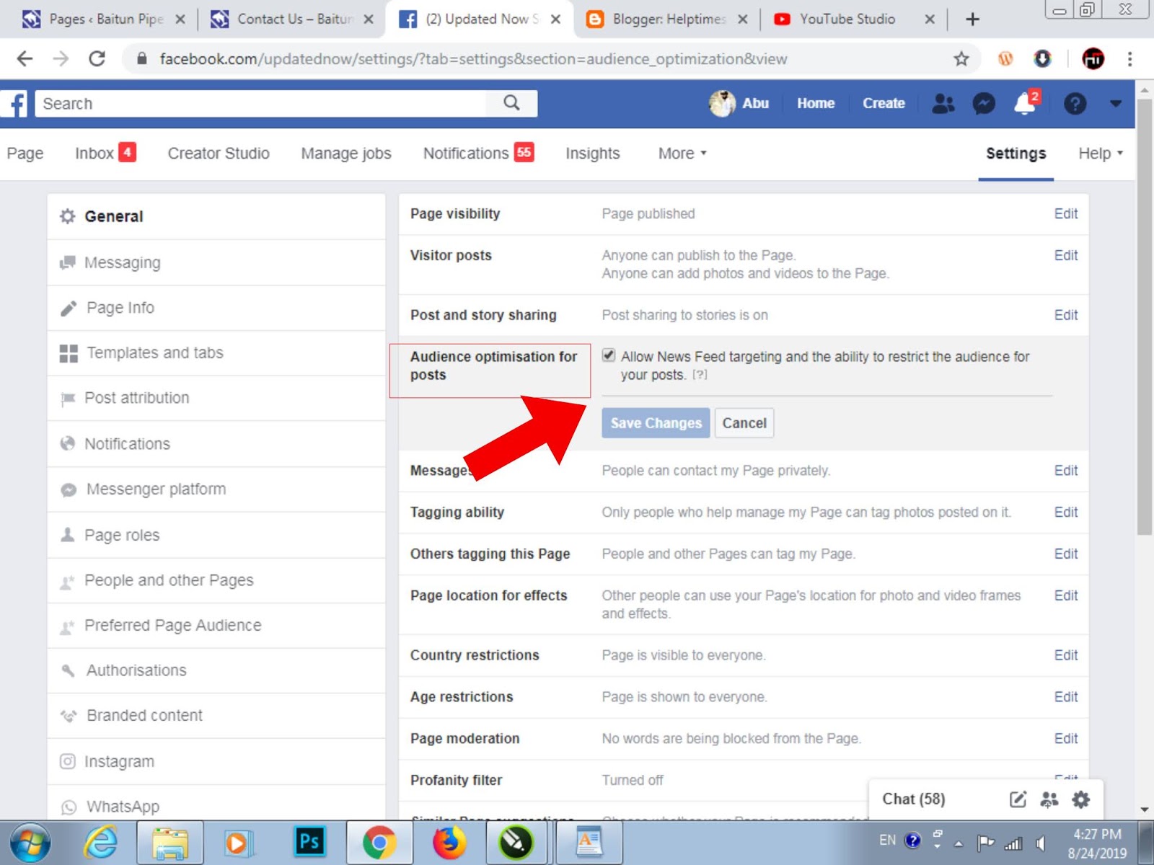This screenshot has width=1154, height=865.
Task: Open the new message compose icon
Action: tap(1018, 799)
